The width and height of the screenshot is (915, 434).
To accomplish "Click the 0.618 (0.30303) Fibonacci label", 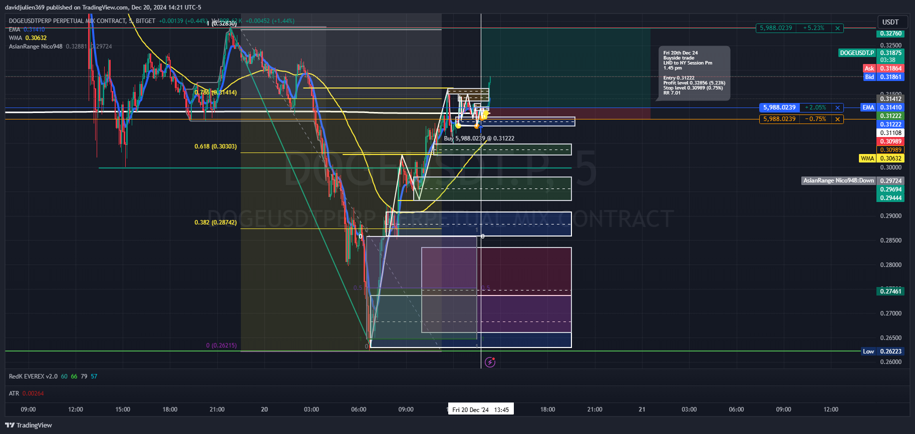I will pyautogui.click(x=215, y=146).
